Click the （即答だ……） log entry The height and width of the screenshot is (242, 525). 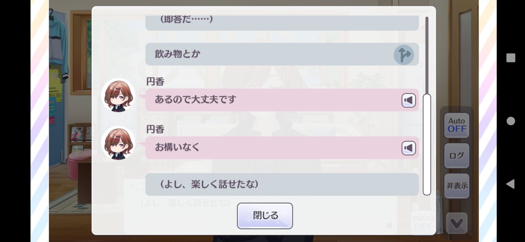tap(282, 23)
